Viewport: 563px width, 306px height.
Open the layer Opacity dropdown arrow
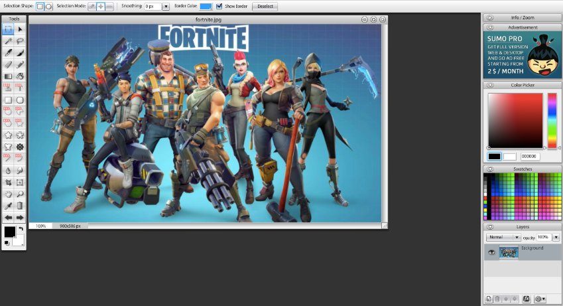[x=556, y=237]
